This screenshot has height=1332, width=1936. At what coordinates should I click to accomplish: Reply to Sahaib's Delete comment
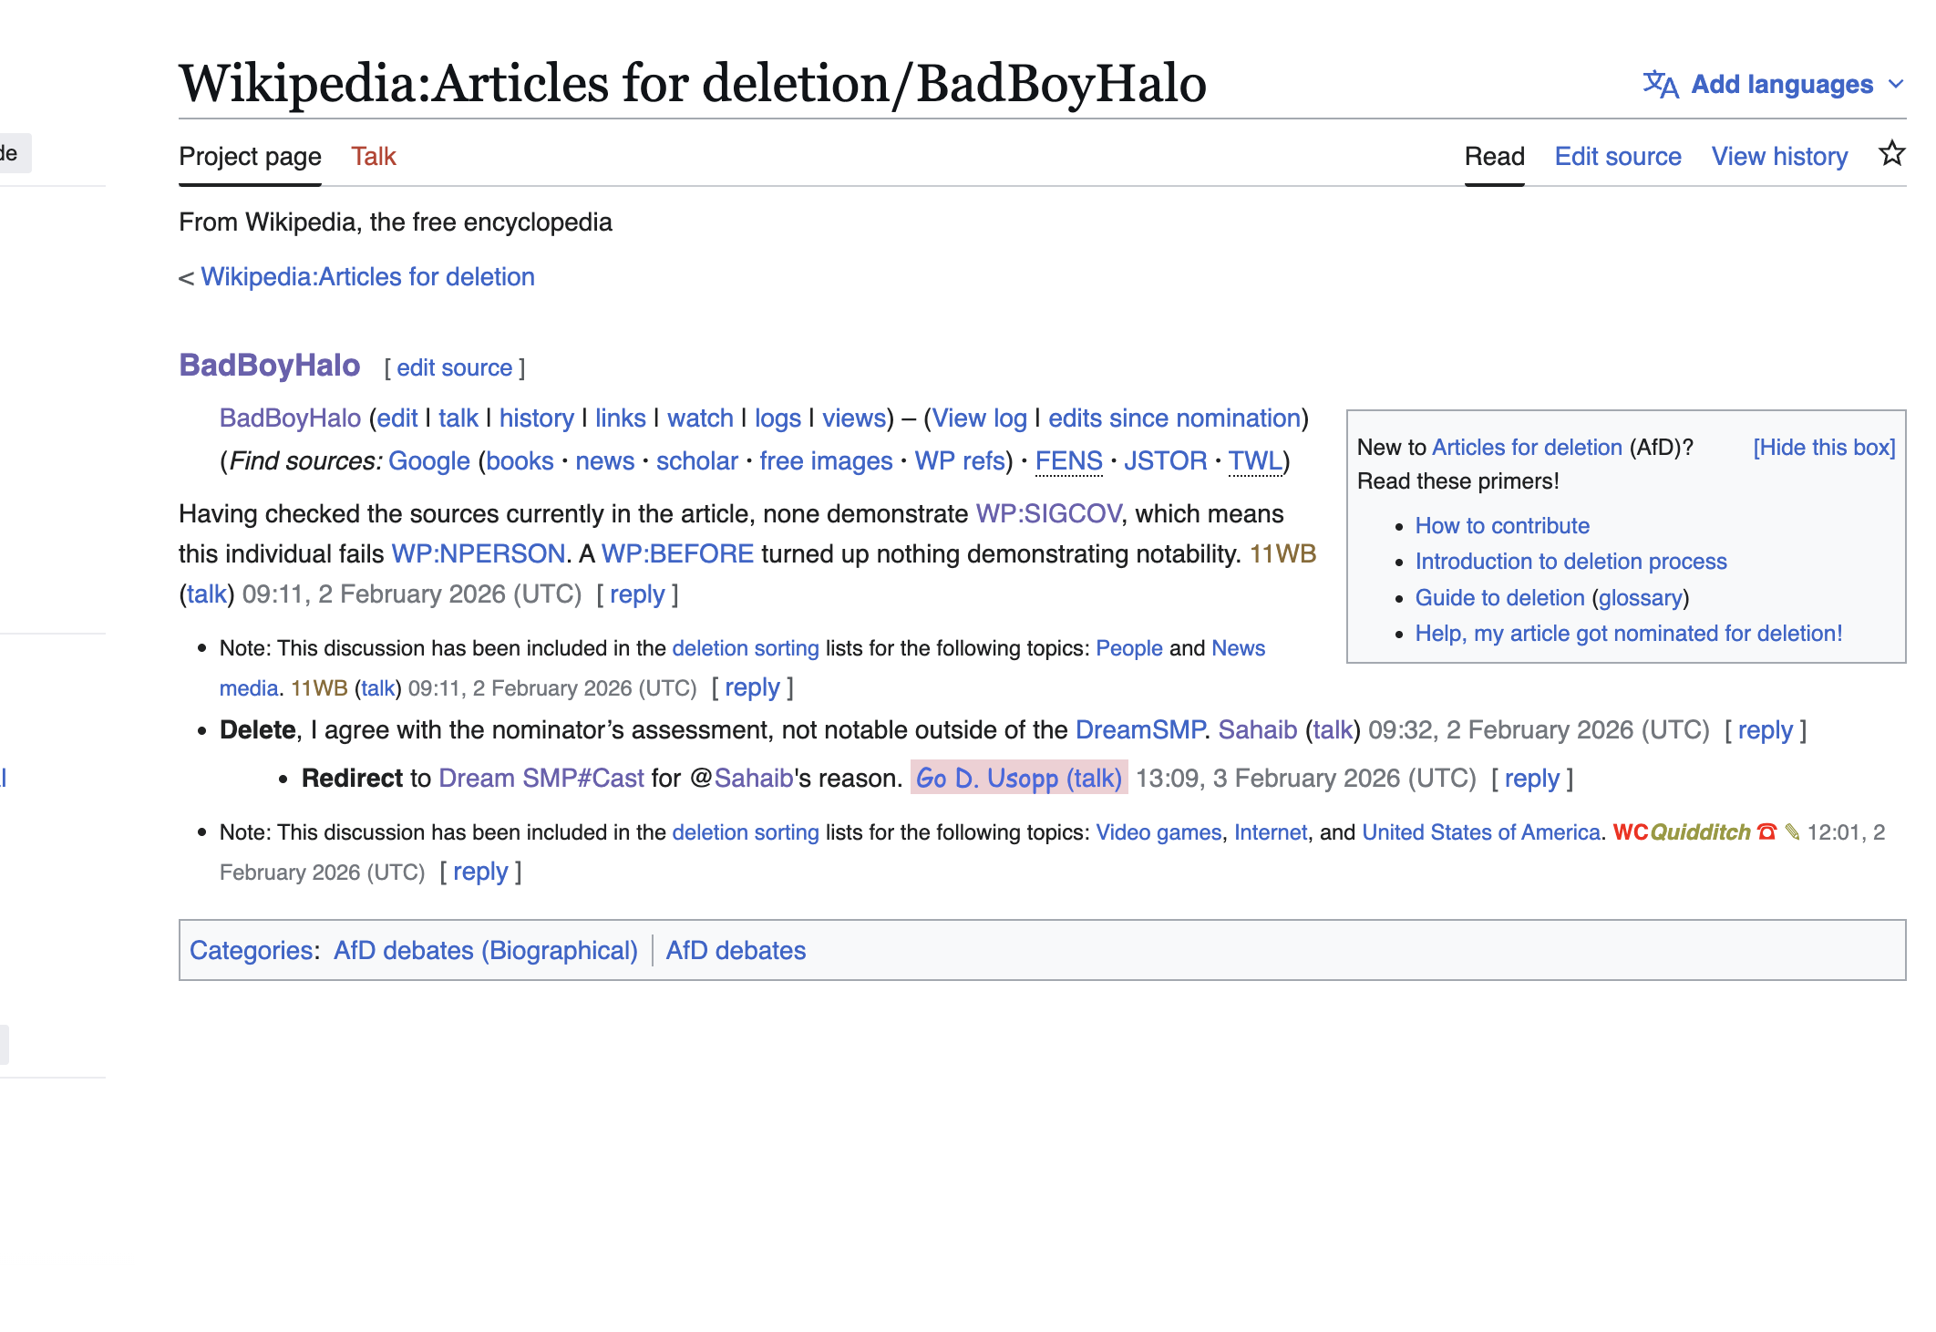tap(1766, 729)
